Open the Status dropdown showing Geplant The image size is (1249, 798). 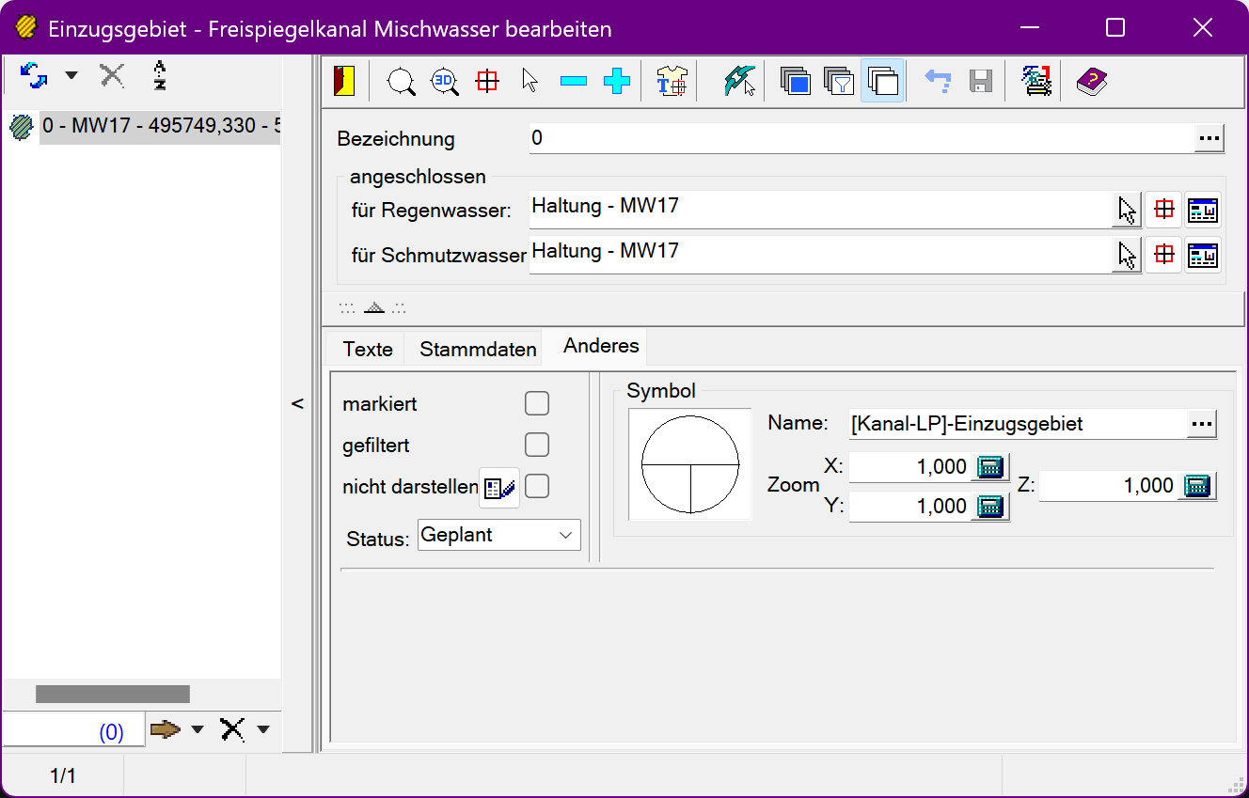(499, 536)
